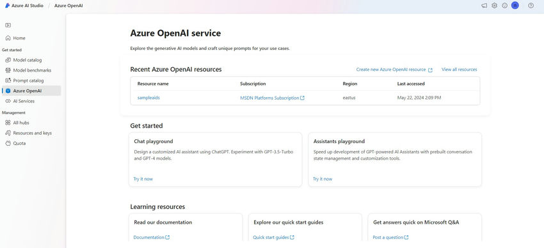The height and width of the screenshot is (248, 544).
Task: Click Azure AI Studio breadcrumb text
Action: [x=28, y=6]
